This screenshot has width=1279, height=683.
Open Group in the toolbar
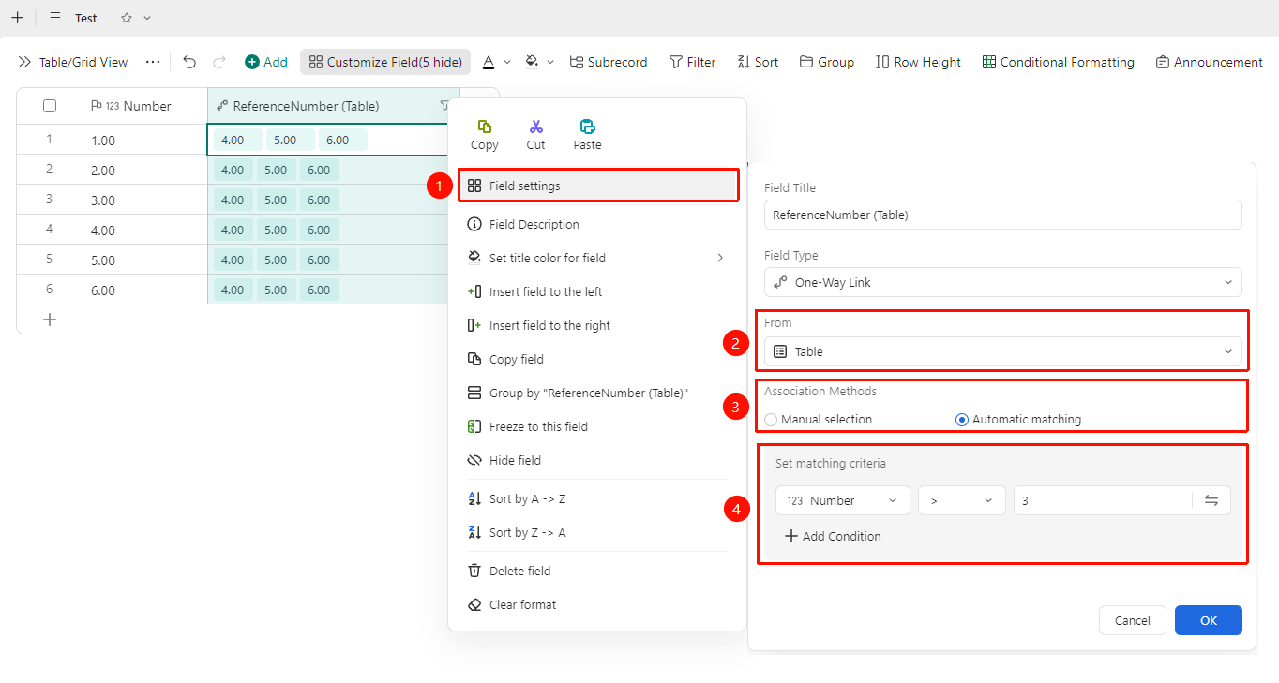tap(826, 62)
